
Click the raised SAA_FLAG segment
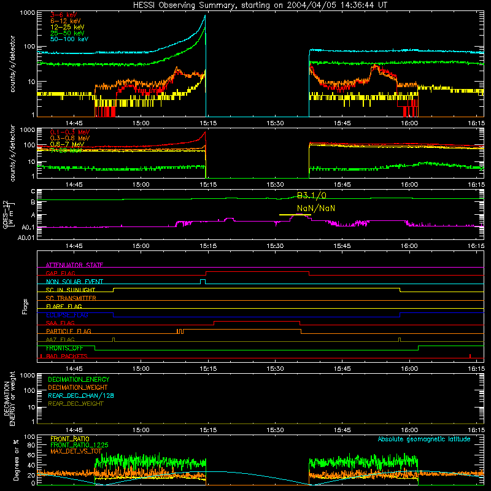click(257, 321)
